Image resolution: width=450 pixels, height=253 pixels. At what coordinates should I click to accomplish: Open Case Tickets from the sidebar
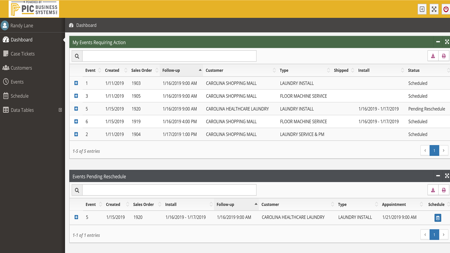(x=22, y=54)
